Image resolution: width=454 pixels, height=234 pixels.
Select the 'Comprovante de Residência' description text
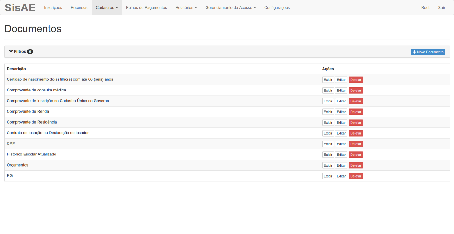coord(32,122)
